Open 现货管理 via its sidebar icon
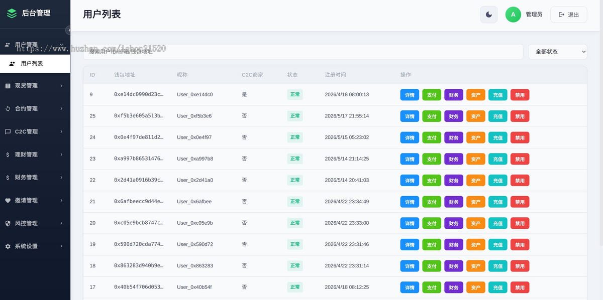This screenshot has height=300, width=603. click(8, 86)
